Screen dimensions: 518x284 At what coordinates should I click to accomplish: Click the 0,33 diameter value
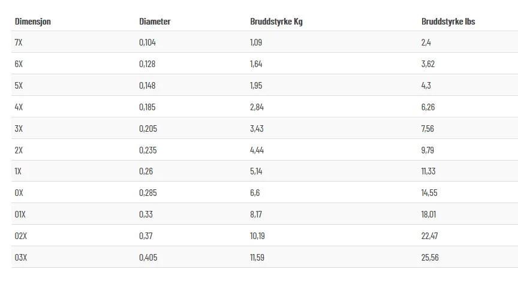[x=146, y=214]
